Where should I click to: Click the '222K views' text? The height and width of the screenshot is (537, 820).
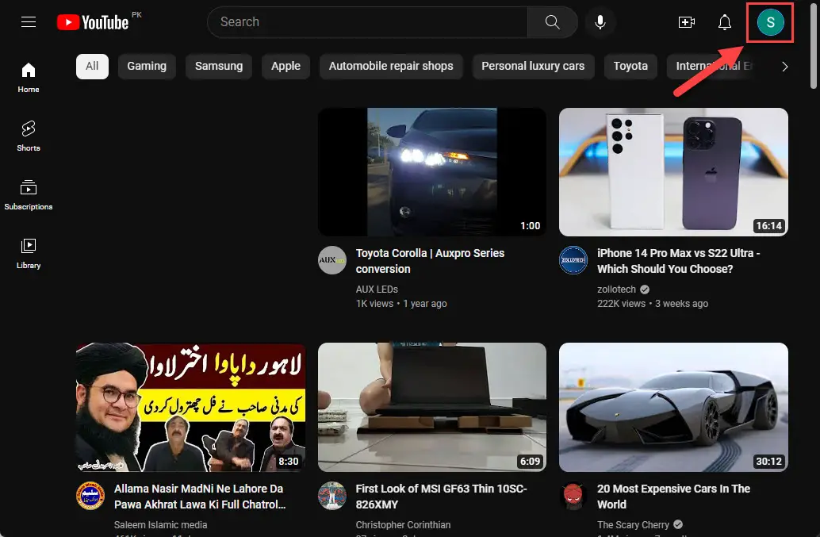click(621, 303)
